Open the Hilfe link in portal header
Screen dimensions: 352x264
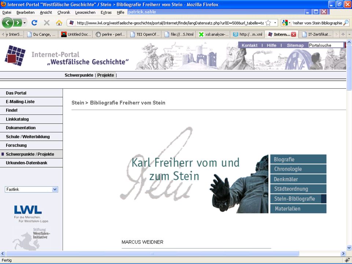tap(271, 45)
